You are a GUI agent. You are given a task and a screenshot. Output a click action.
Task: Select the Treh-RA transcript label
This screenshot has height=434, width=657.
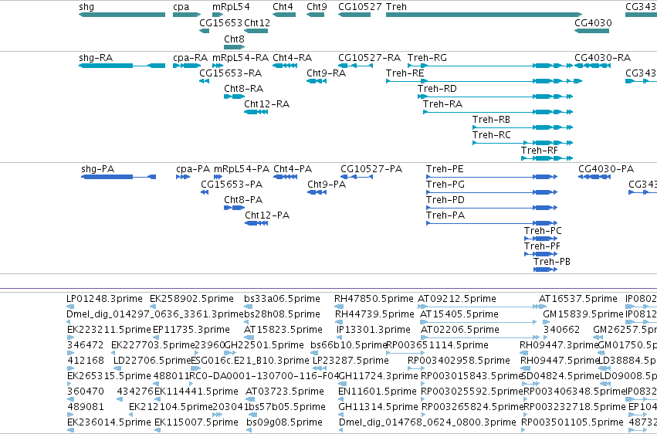[442, 104]
